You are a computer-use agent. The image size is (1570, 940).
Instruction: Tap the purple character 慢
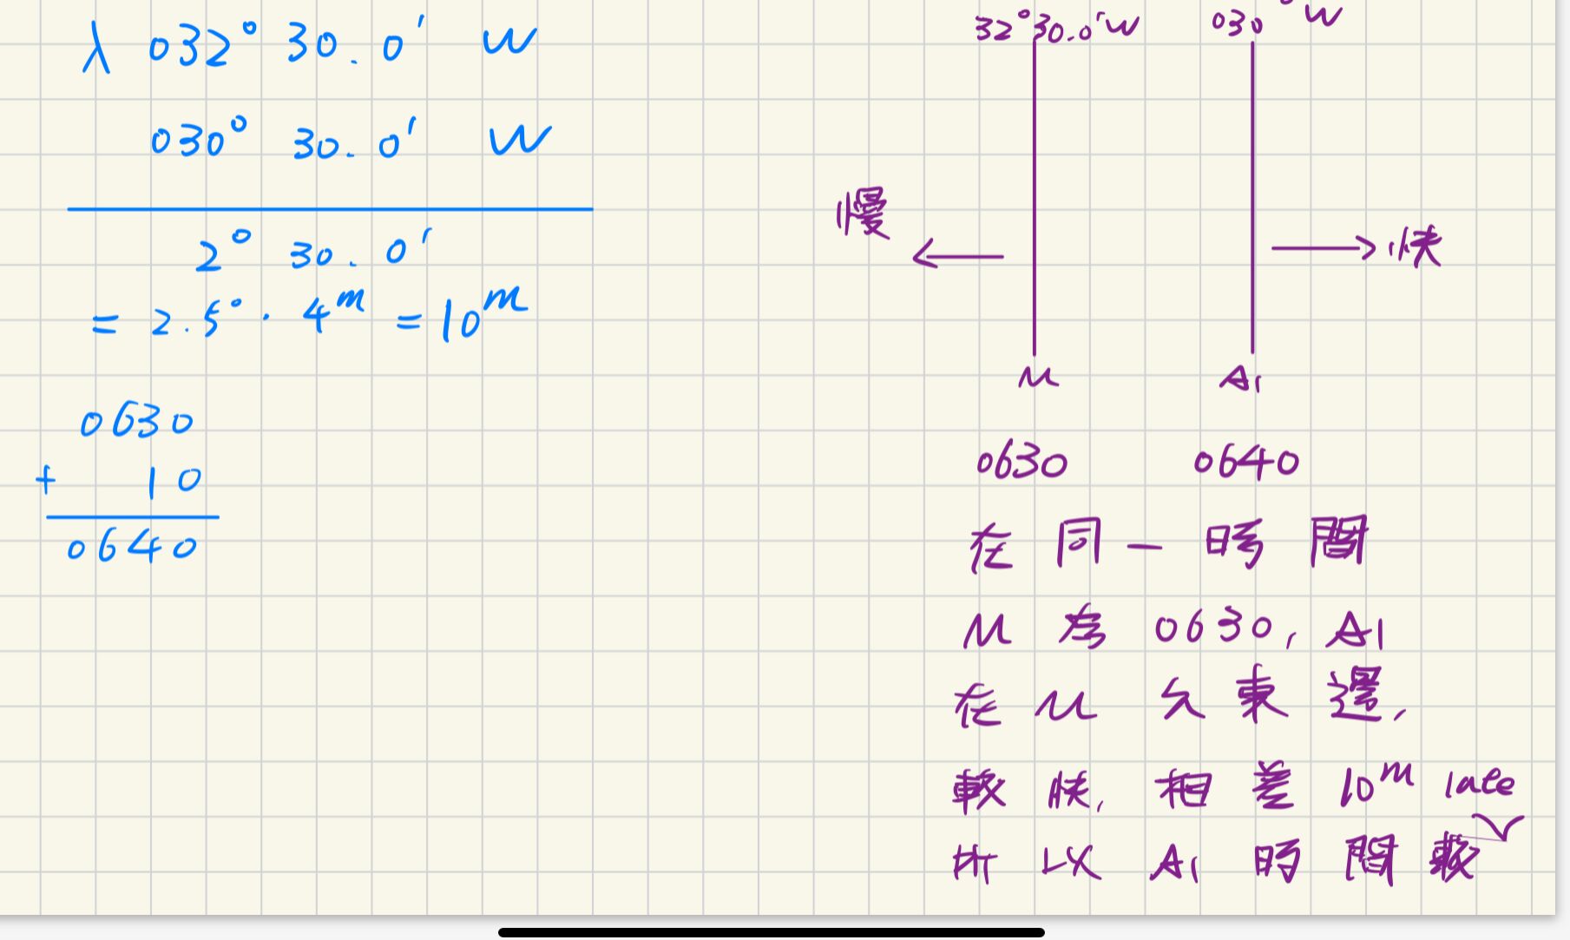pyautogui.click(x=863, y=214)
